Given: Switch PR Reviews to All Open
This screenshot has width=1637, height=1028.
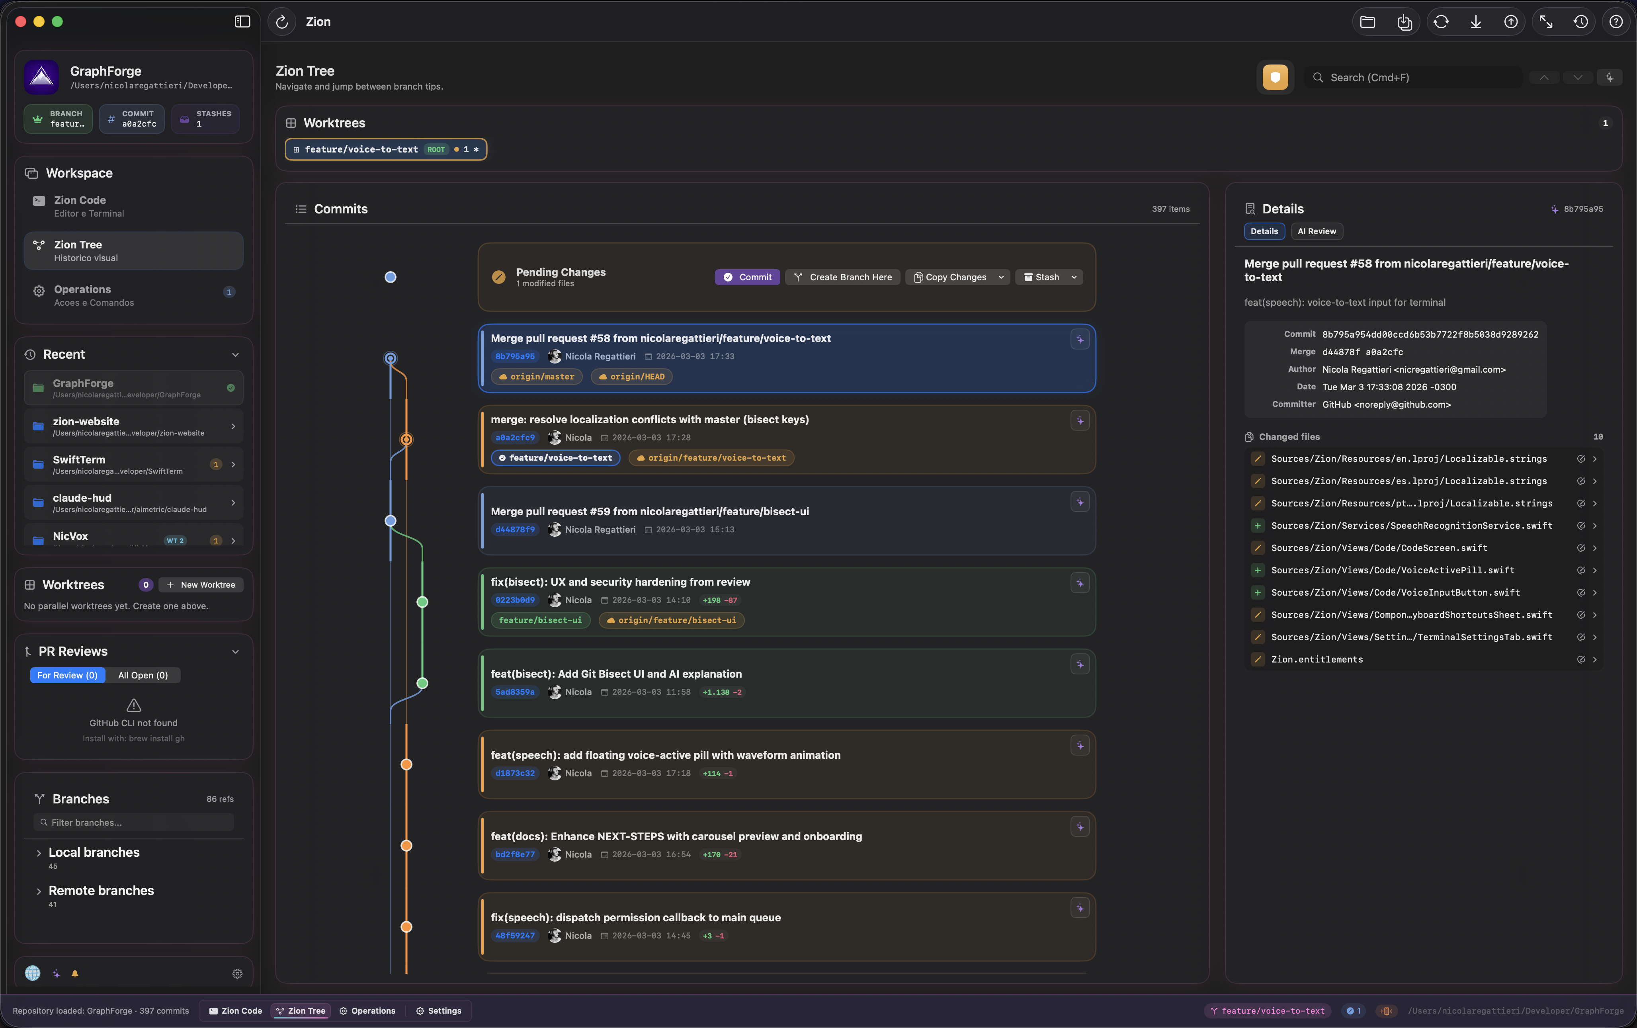Looking at the screenshot, I should [143, 675].
